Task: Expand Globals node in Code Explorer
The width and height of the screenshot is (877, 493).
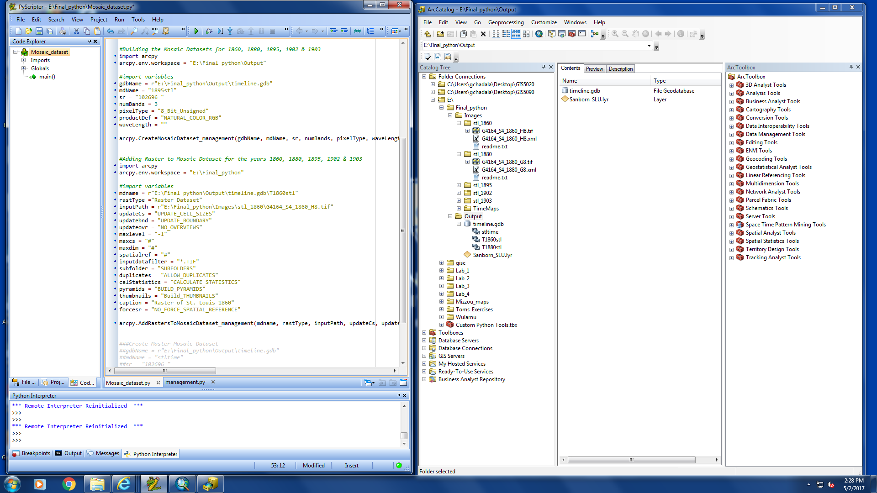Action: pyautogui.click(x=23, y=68)
